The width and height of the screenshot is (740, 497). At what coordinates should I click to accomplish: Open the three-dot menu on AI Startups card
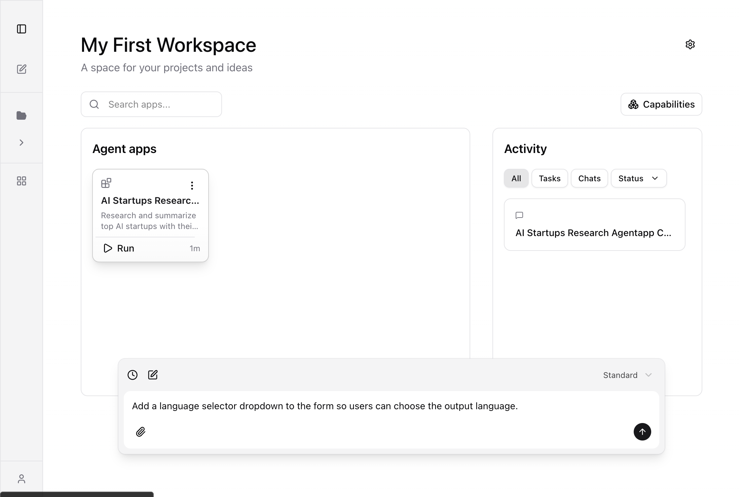tap(192, 185)
